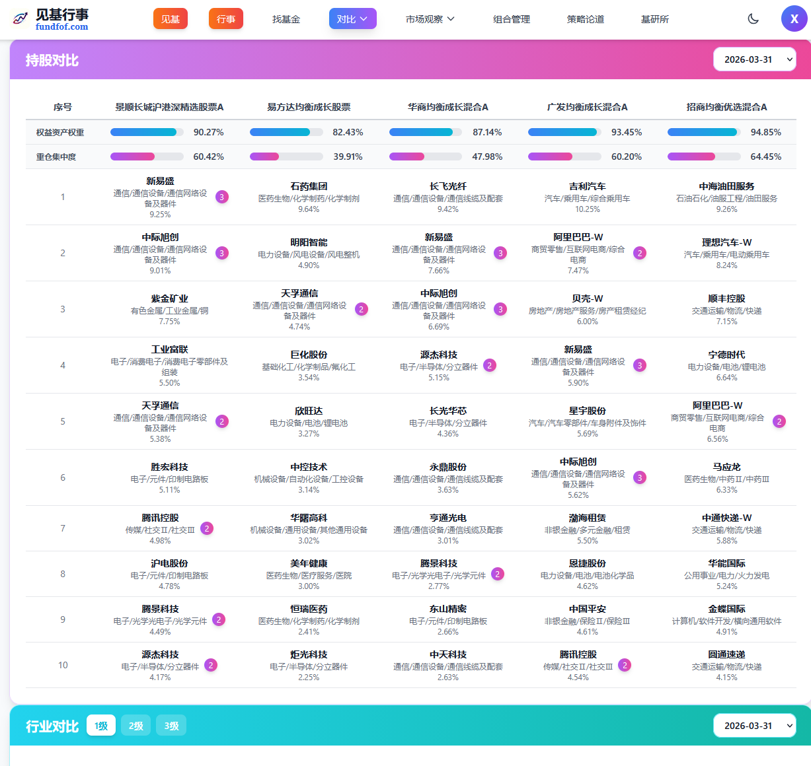Click stock 贝壳-W in row 3

pos(588,298)
